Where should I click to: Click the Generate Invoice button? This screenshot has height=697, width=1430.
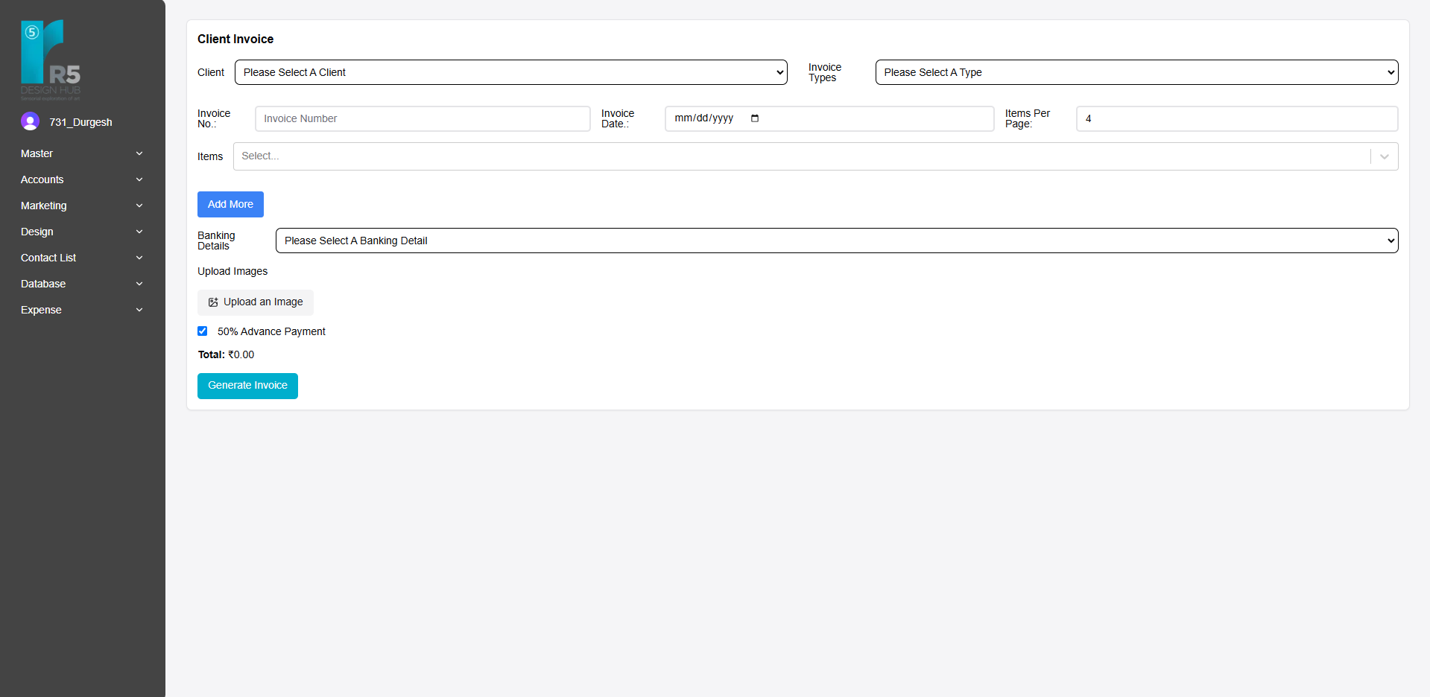(x=247, y=386)
